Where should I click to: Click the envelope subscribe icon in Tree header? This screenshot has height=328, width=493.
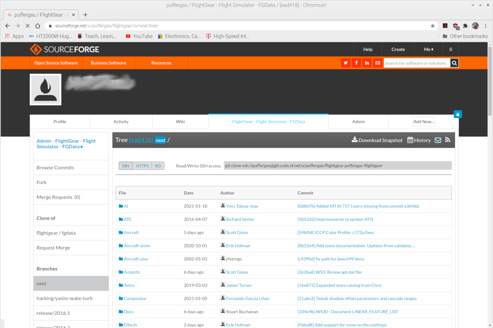(438, 140)
